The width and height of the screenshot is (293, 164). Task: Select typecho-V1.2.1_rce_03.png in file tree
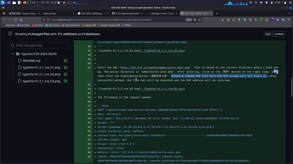coord(42,81)
